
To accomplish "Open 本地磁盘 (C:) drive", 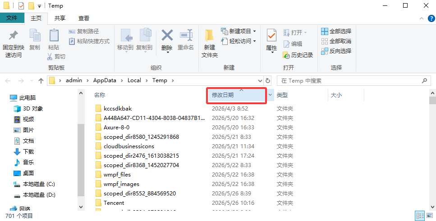I will click(x=34, y=184).
